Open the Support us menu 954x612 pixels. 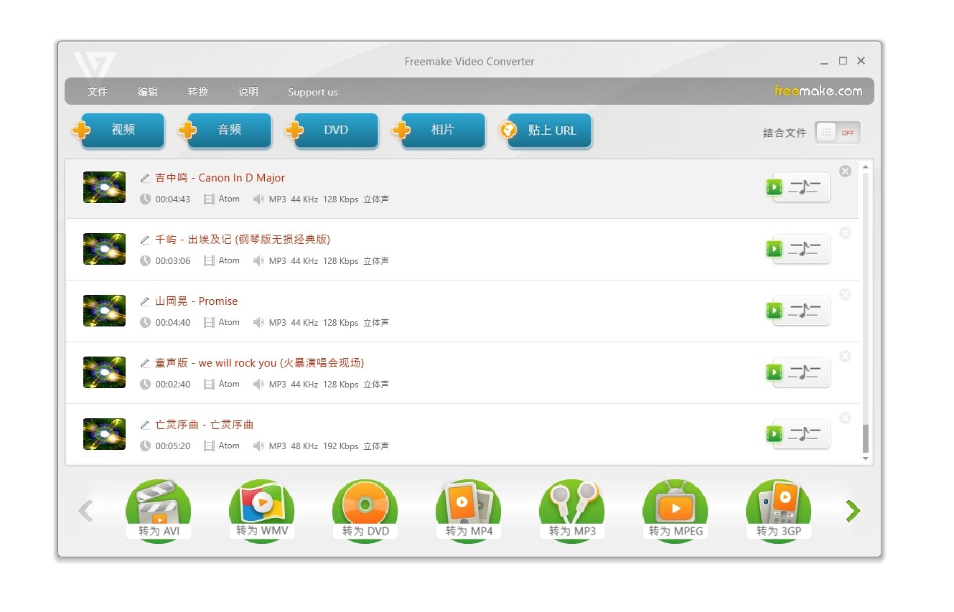(x=312, y=92)
